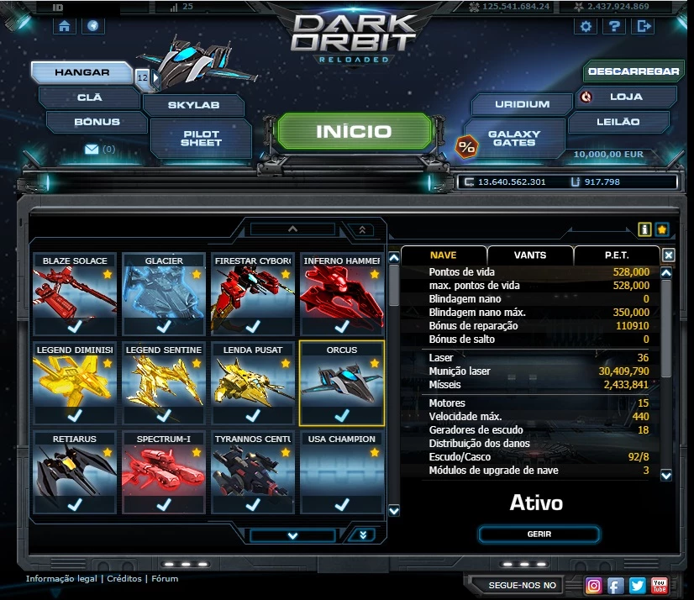Click the DESCARREGAR download button
This screenshot has width=694, height=600.
pyautogui.click(x=634, y=71)
